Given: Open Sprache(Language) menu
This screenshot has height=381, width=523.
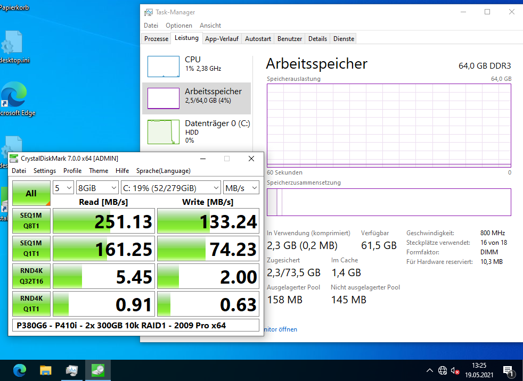Looking at the screenshot, I should (163, 171).
